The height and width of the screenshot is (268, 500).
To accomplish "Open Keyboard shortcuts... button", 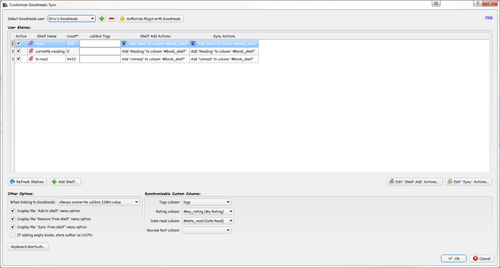I will pyautogui.click(x=28, y=247).
